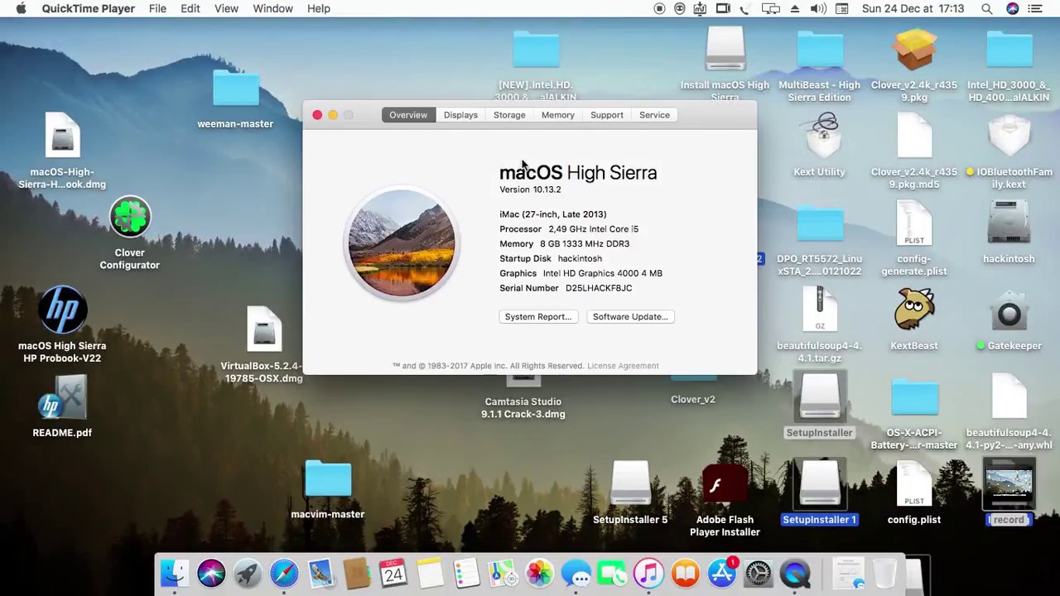
Task: Launch Siri from the Dock
Action: 211,573
